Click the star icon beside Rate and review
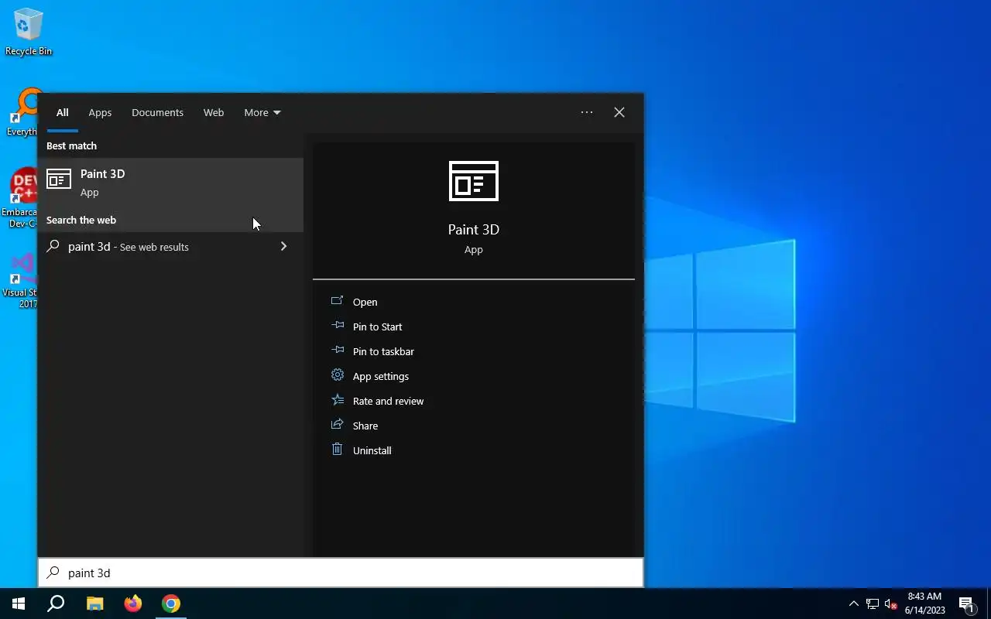 [337, 399]
